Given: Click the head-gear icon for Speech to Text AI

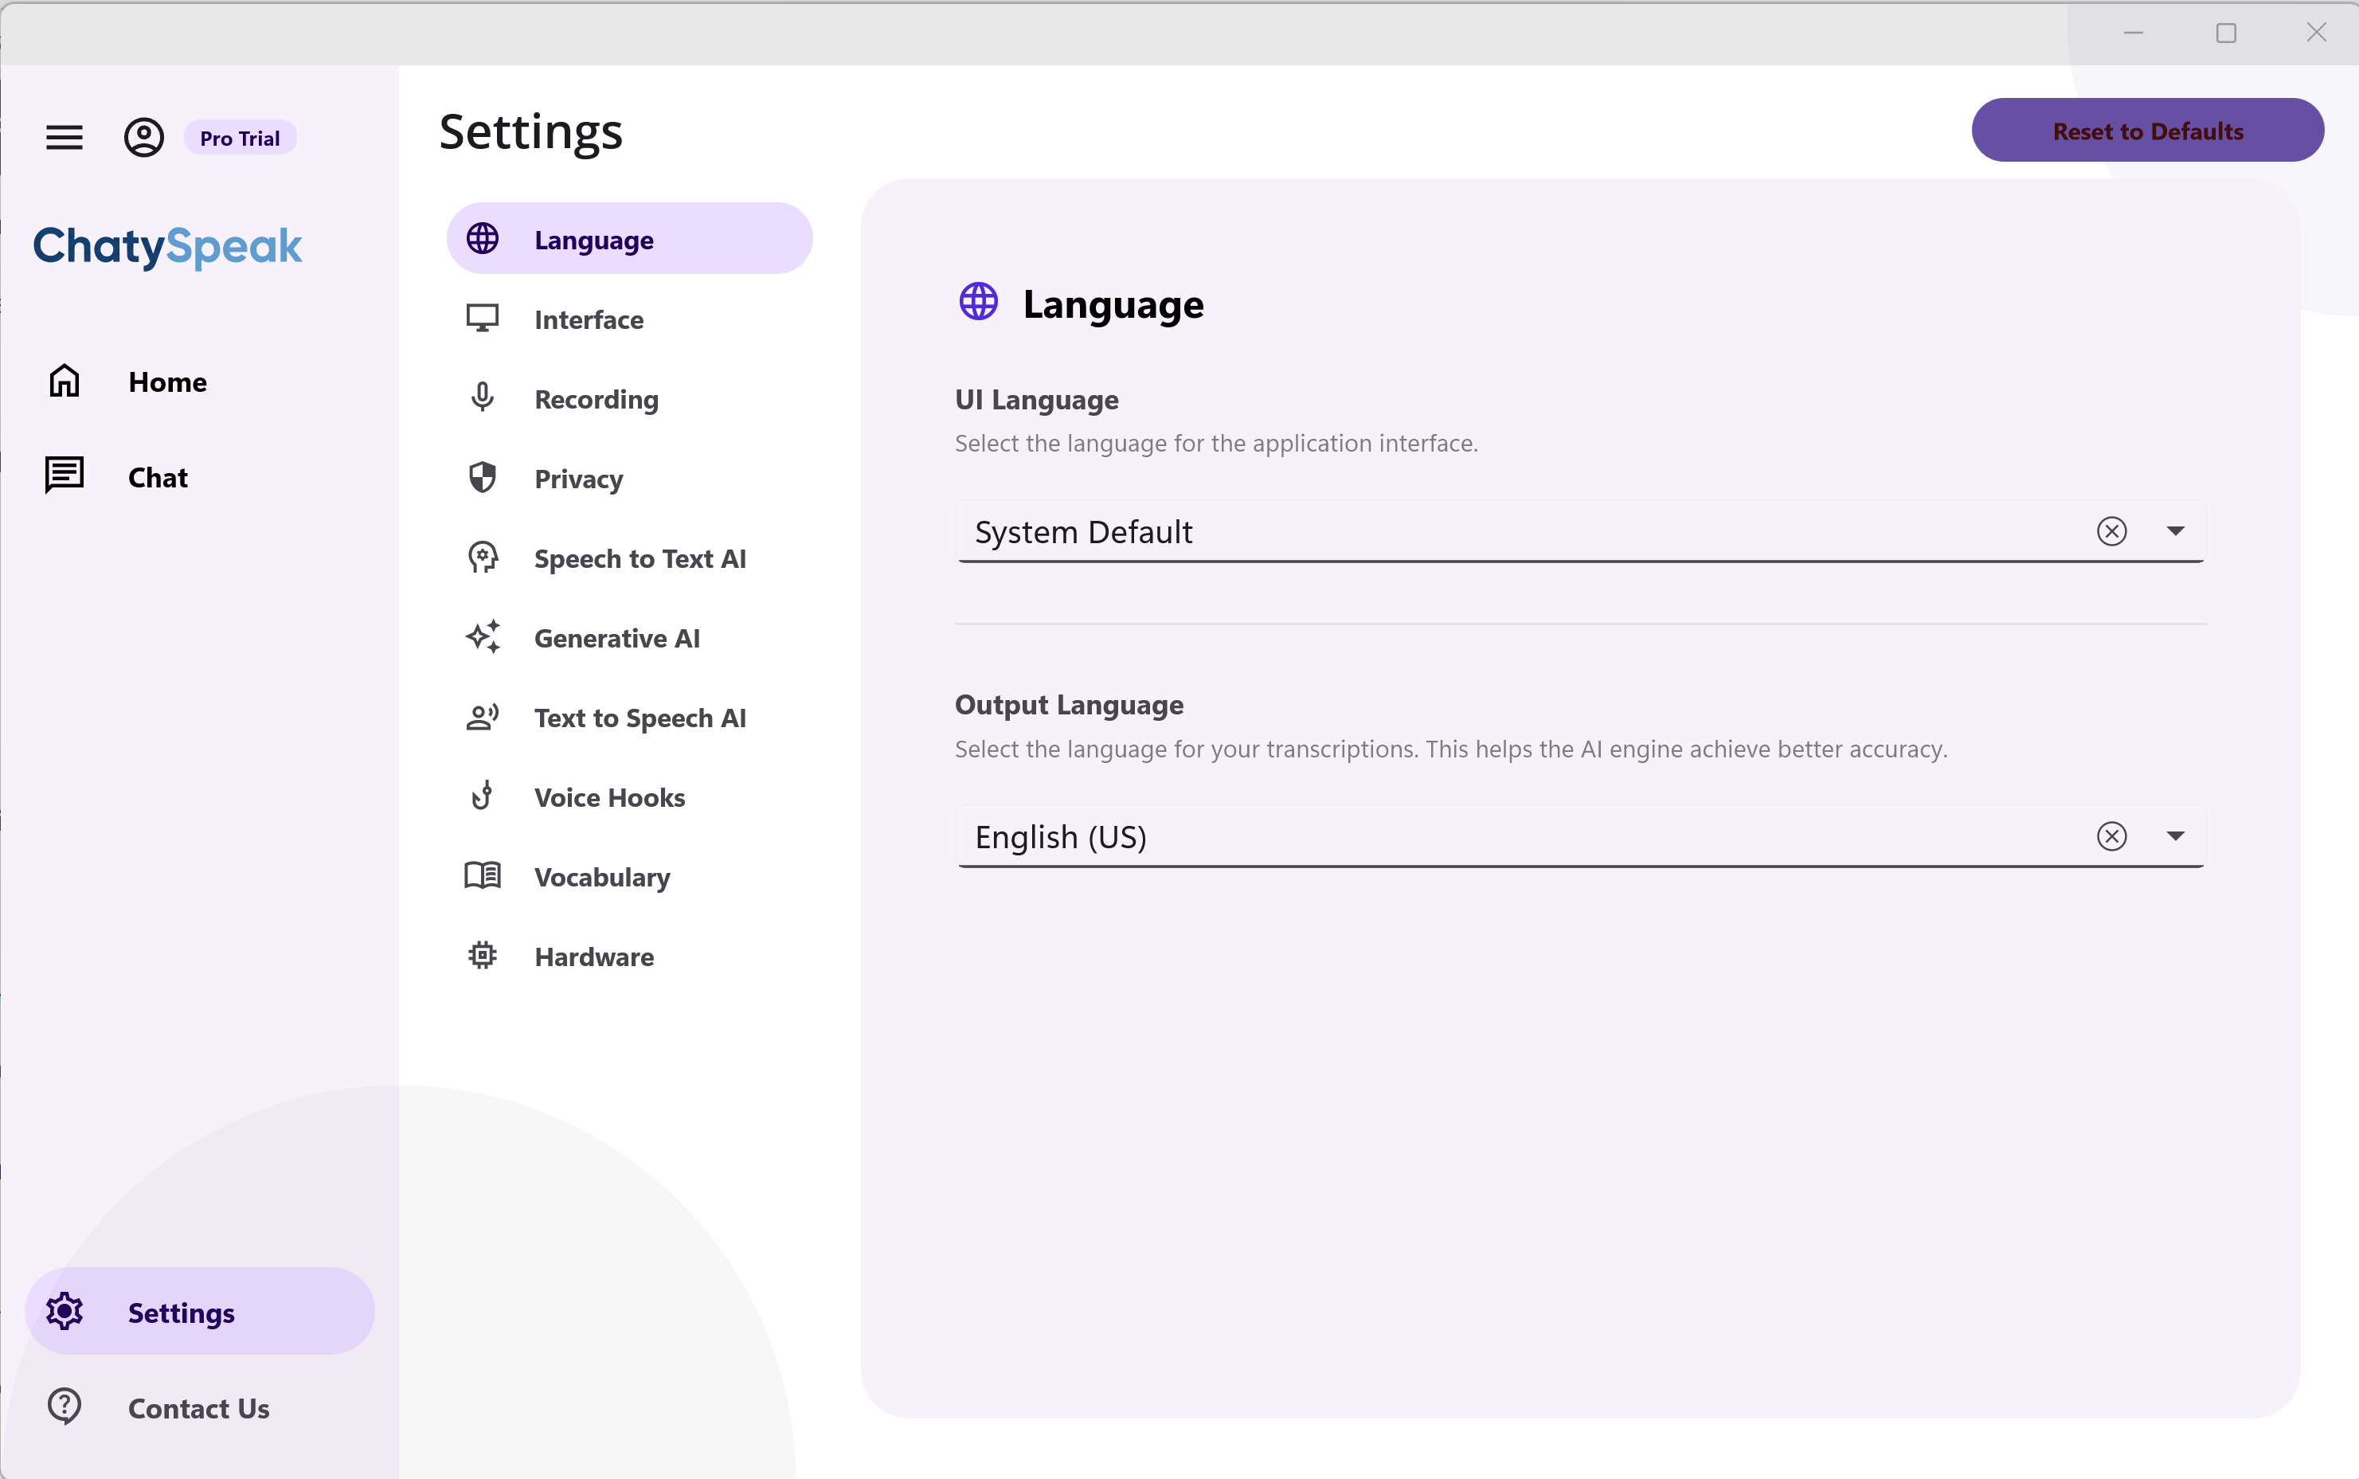Looking at the screenshot, I should (x=482, y=558).
